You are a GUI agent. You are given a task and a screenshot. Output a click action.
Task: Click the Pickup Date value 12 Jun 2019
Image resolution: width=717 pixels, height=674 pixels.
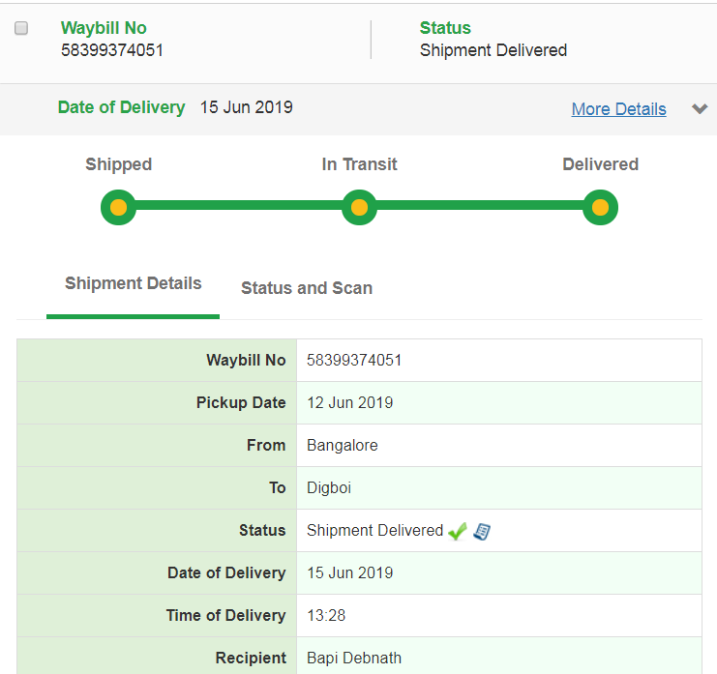pos(350,403)
